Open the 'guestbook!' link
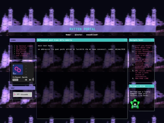This screenshot has height=123, width=164. (x=21, y=50)
